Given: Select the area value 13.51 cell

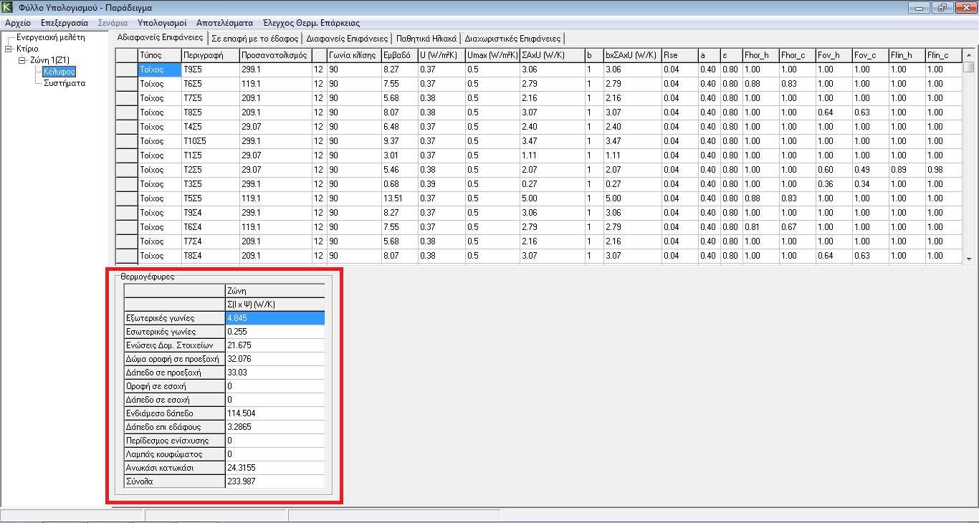Looking at the screenshot, I should [400, 198].
